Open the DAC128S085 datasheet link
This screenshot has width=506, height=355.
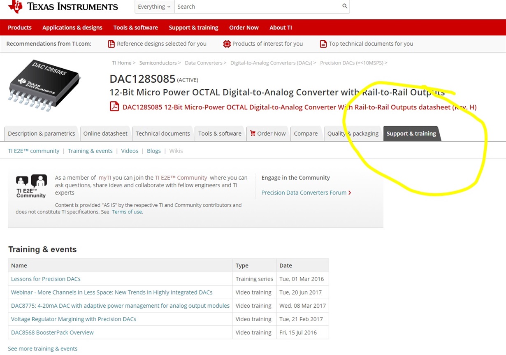(299, 107)
